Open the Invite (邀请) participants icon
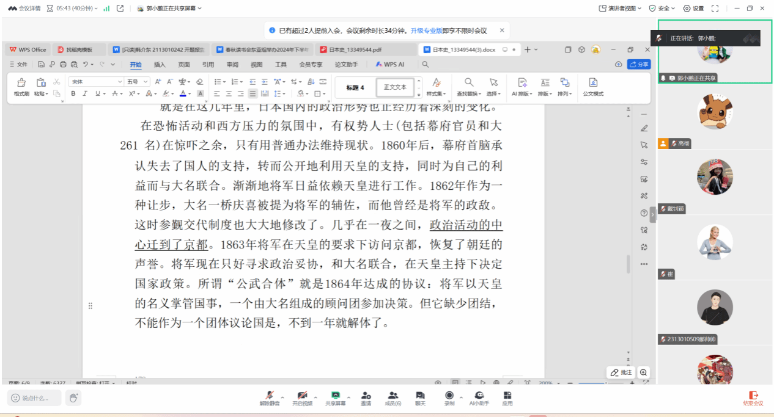 366,397
